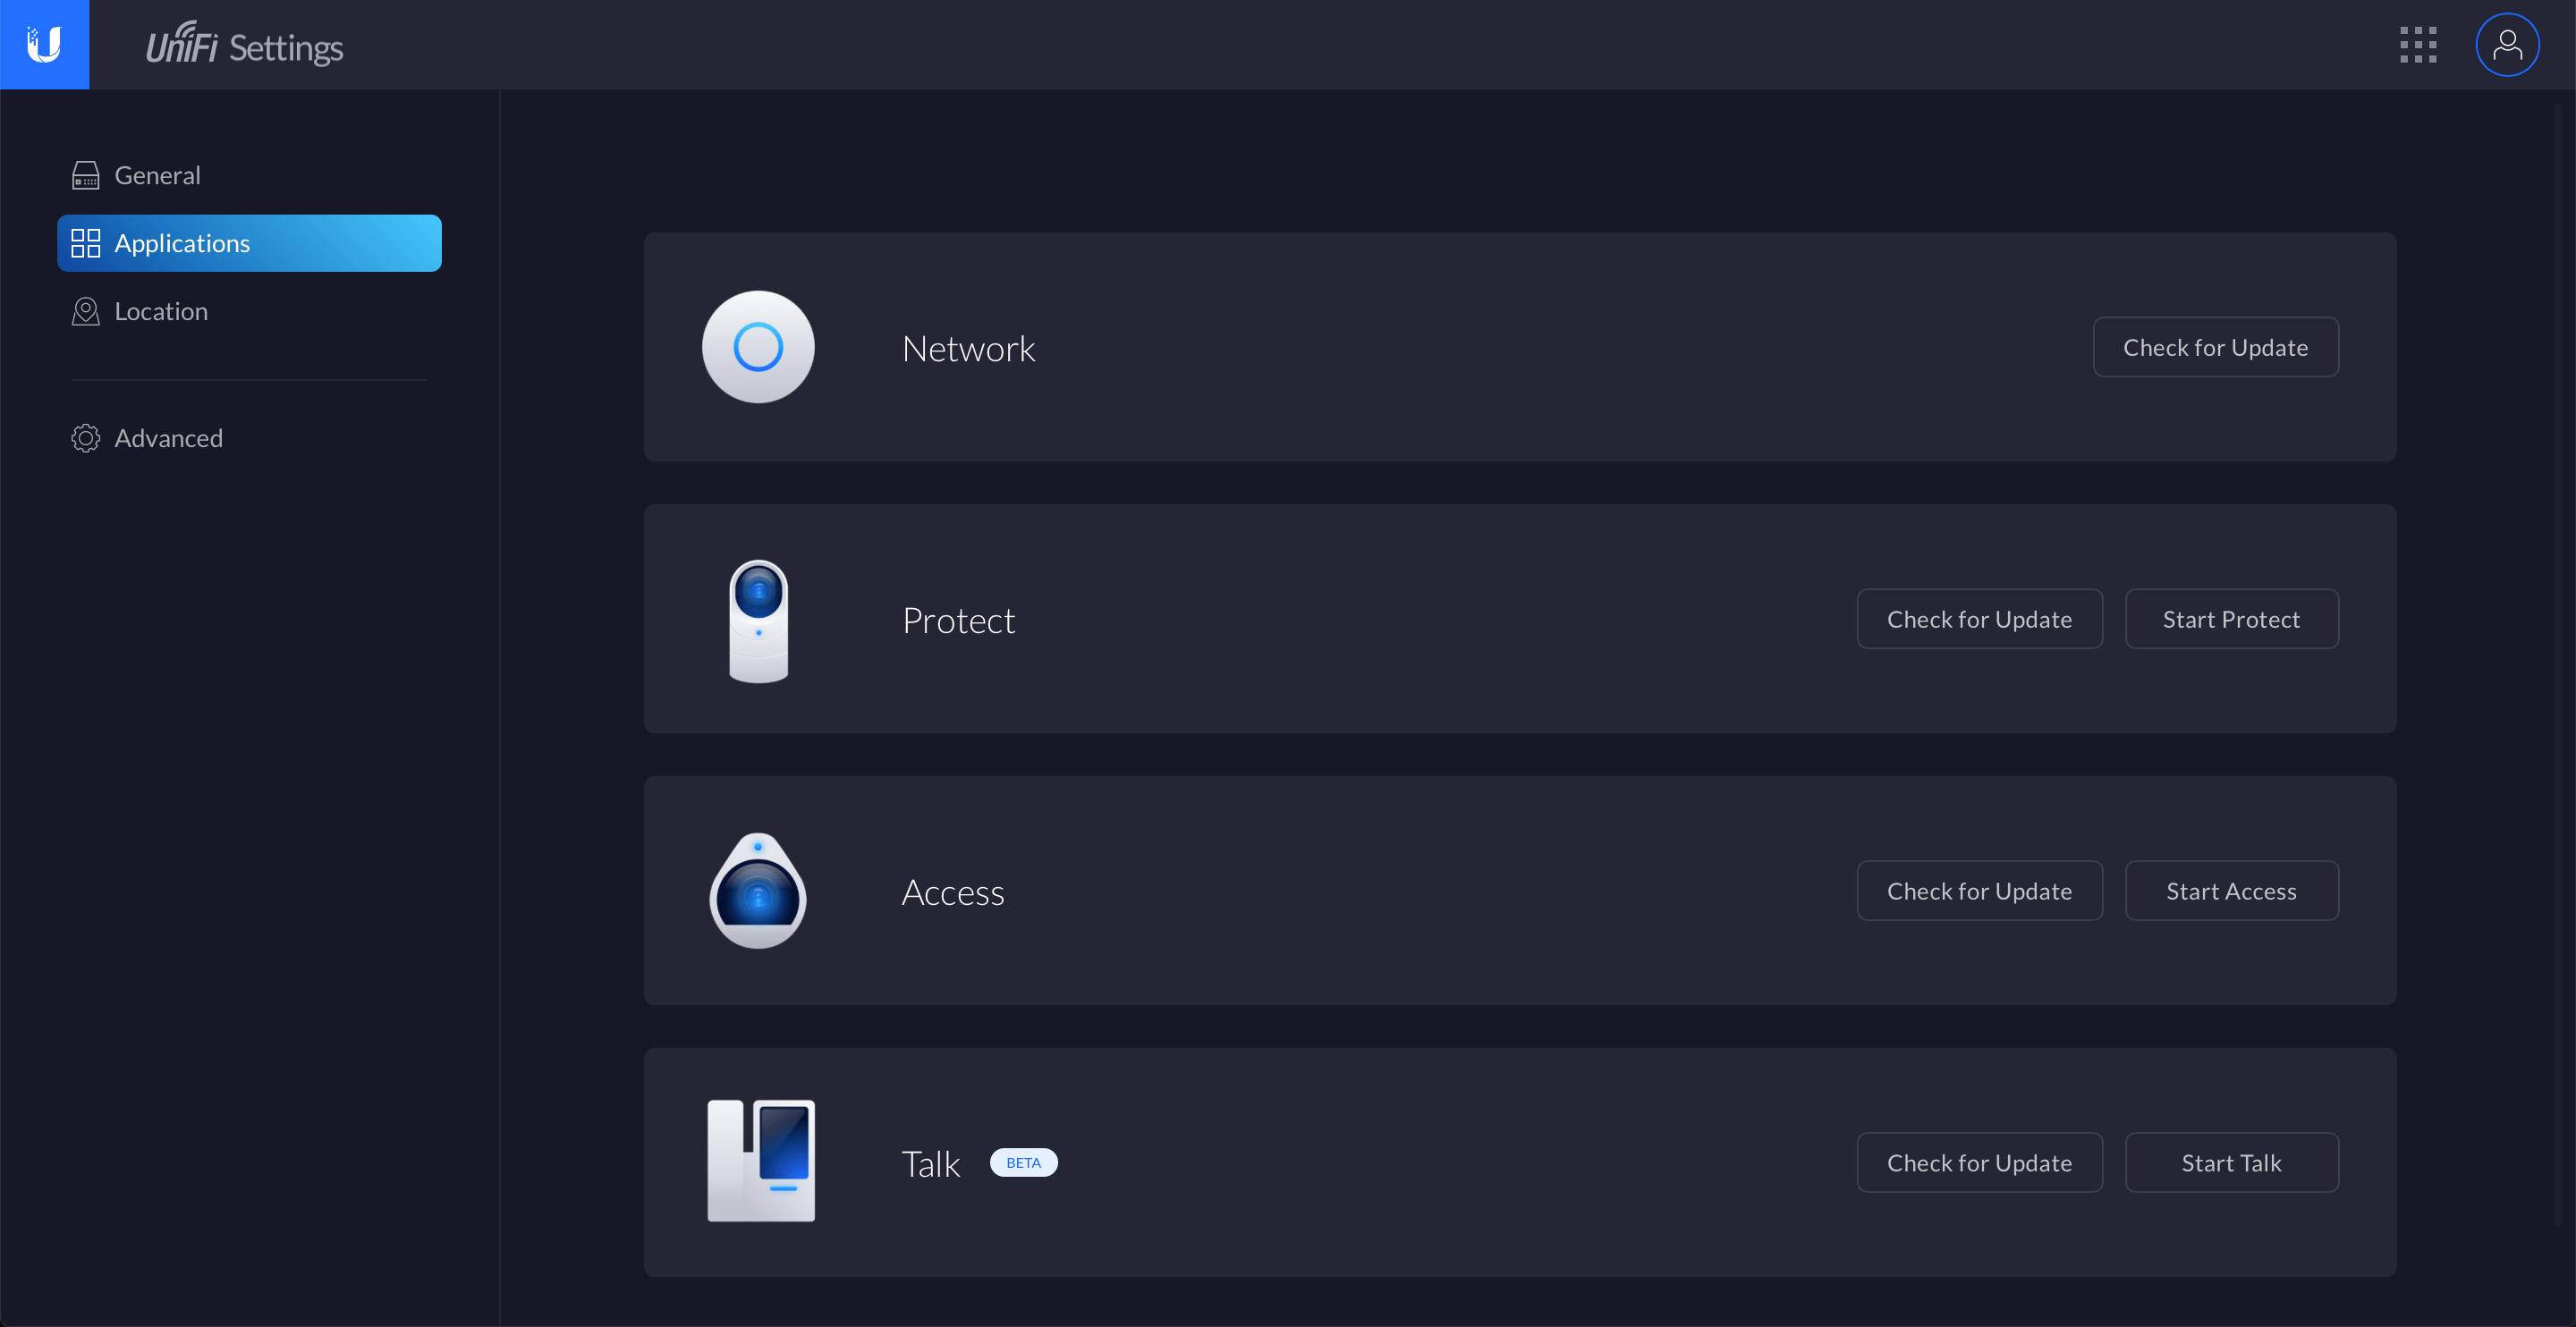The width and height of the screenshot is (2576, 1327).
Task: Click the UniFi Settings title text
Action: [x=243, y=44]
